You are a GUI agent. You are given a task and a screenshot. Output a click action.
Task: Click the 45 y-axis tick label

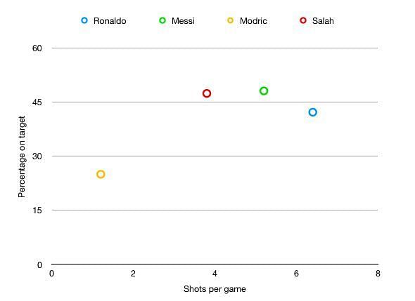(37, 102)
